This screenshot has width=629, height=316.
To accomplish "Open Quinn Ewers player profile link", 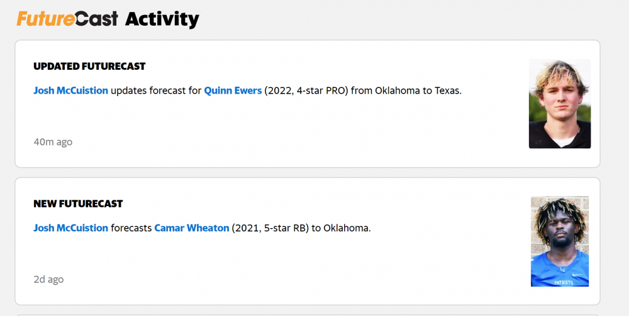I will [233, 90].
